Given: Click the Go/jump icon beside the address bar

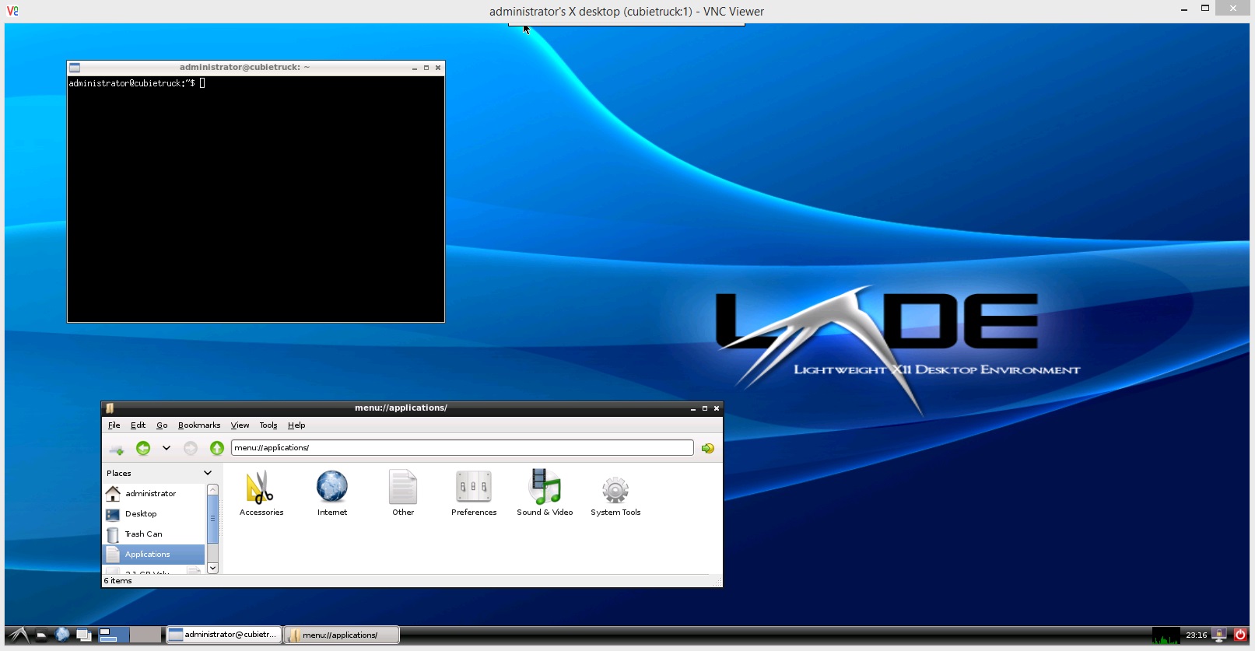Looking at the screenshot, I should (708, 448).
